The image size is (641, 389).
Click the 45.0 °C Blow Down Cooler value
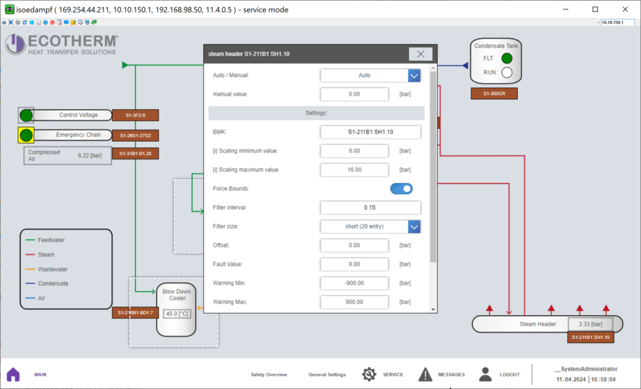(x=177, y=314)
